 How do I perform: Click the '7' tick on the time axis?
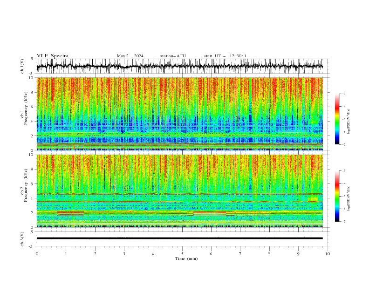(240, 254)
